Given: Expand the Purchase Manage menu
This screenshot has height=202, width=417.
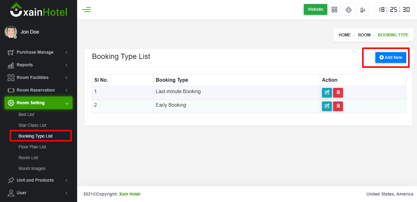Looking at the screenshot, I should pos(35,52).
